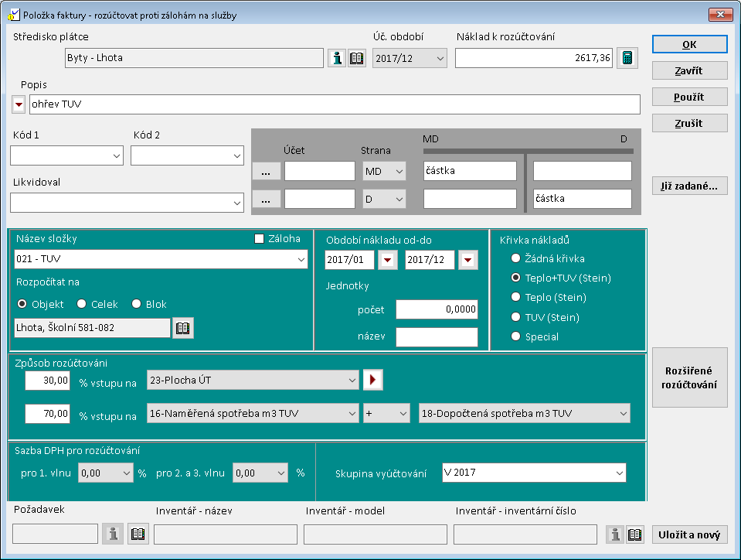The width and height of the screenshot is (741, 560).
Task: Select TUV (Stein) radio option
Action: [x=515, y=317]
